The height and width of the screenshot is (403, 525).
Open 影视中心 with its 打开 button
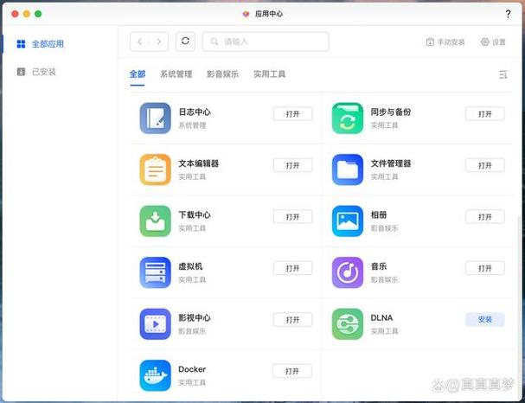[292, 320]
